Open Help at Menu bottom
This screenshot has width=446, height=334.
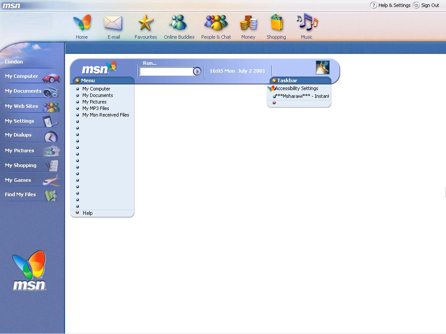point(88,213)
